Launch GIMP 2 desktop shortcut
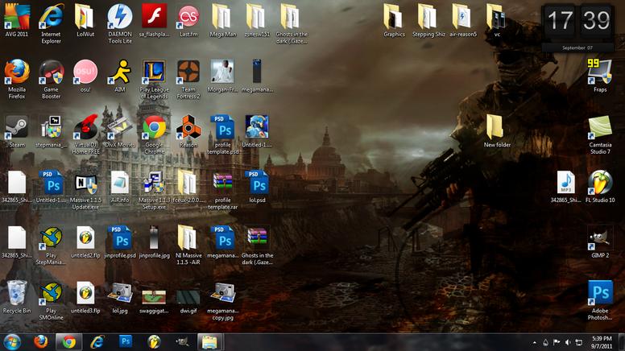Image resolution: width=625 pixels, height=351 pixels. (600, 242)
